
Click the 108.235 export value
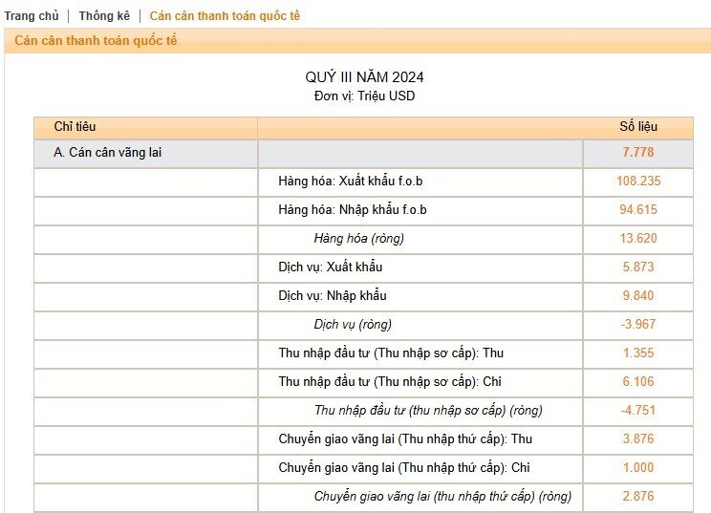click(x=638, y=181)
